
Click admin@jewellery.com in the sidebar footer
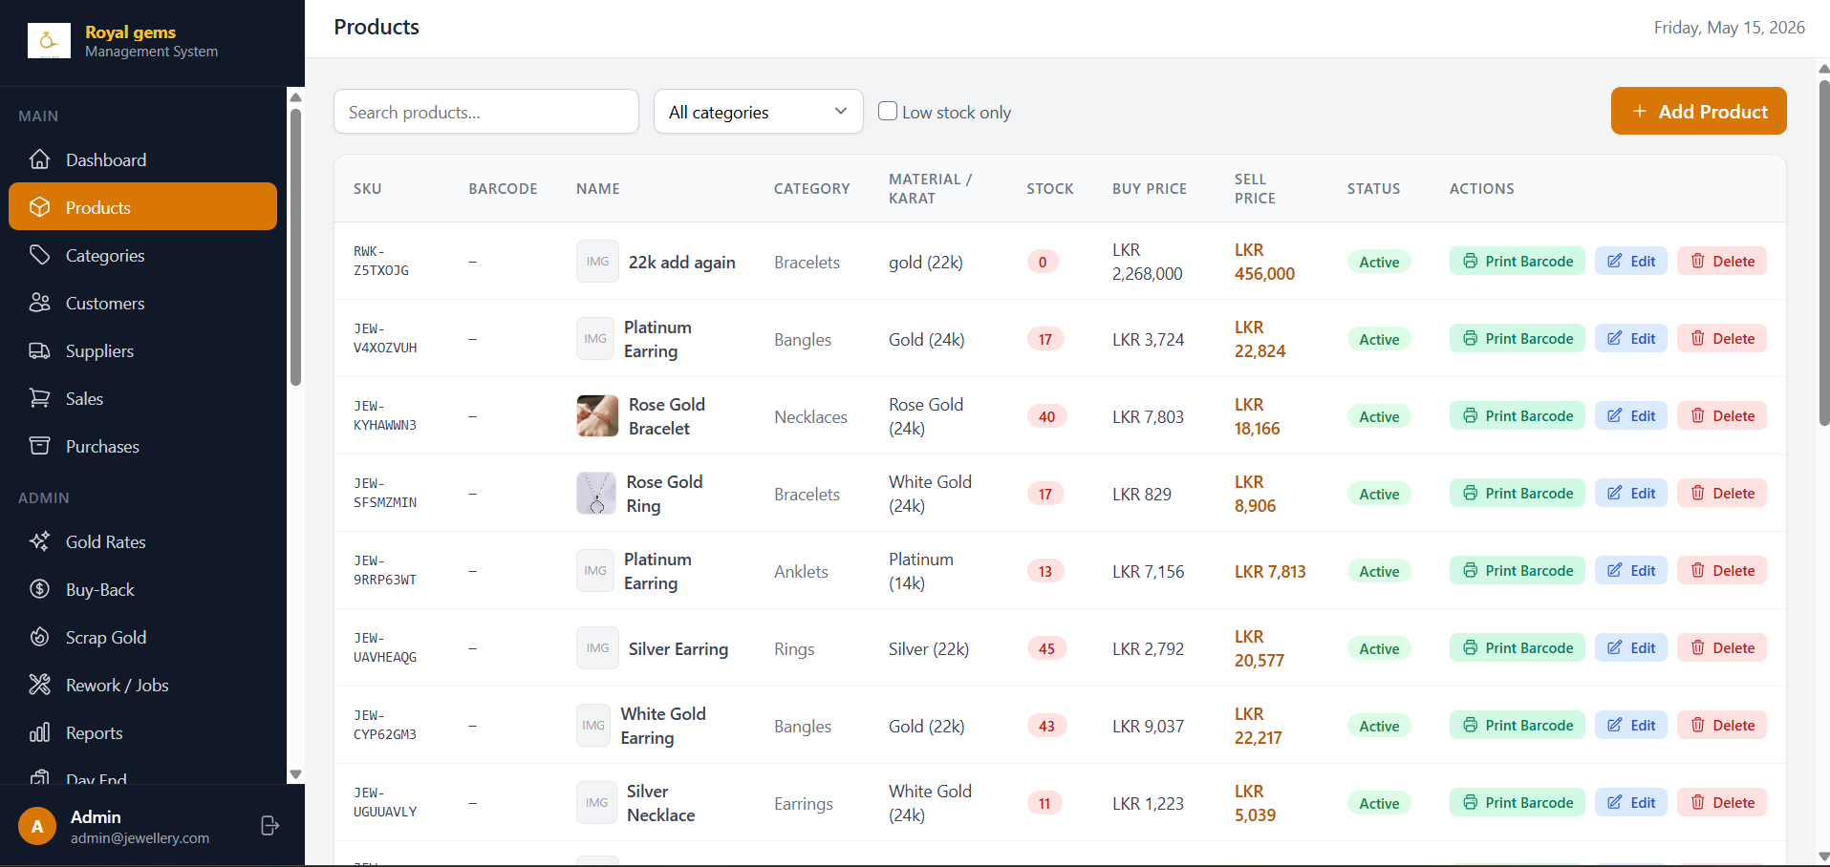coord(140,837)
